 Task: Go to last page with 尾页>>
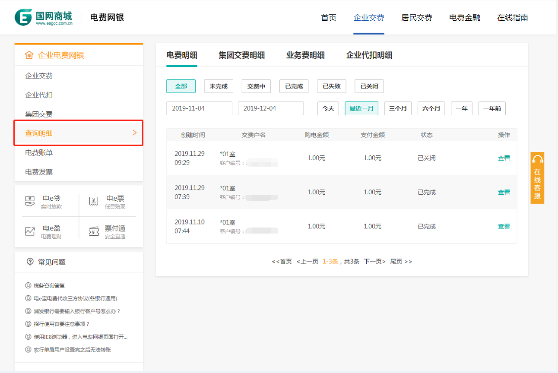click(x=401, y=262)
